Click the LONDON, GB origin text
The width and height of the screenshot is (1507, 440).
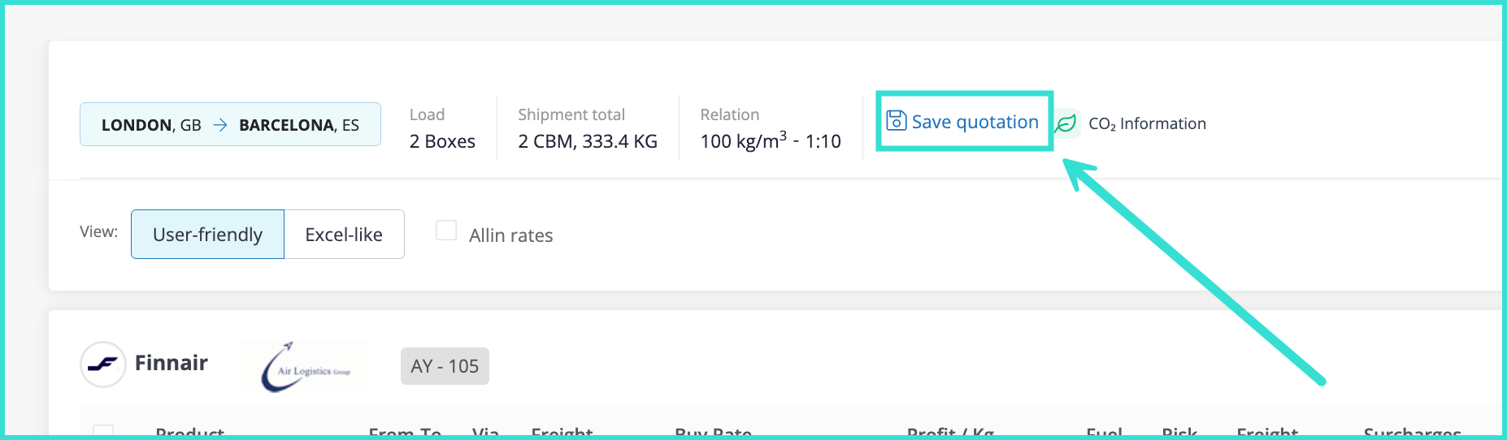(151, 125)
